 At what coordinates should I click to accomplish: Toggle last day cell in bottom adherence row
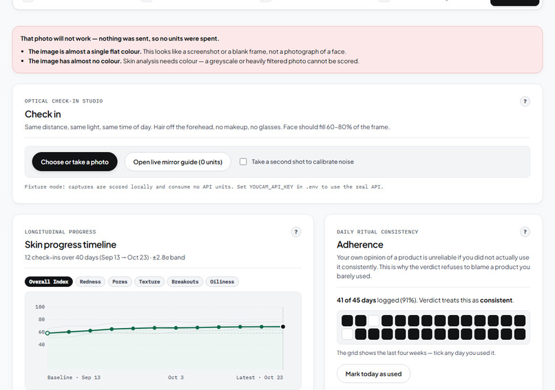tap(520, 334)
